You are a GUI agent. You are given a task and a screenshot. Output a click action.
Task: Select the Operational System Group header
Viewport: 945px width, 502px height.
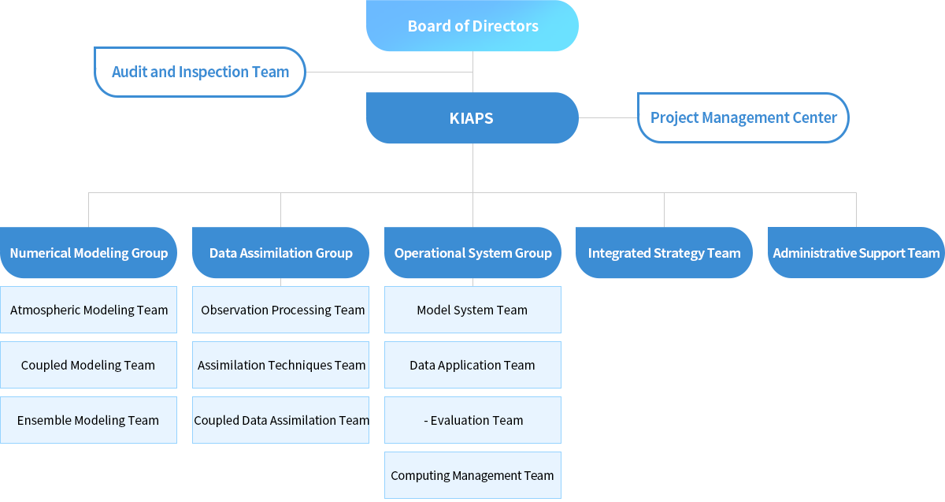point(472,253)
